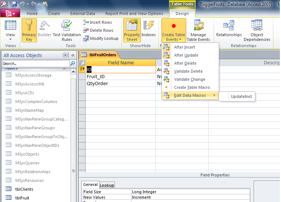Viewport: 281px width, 202px height.
Task: Open the Indexes window
Action: pos(149,28)
